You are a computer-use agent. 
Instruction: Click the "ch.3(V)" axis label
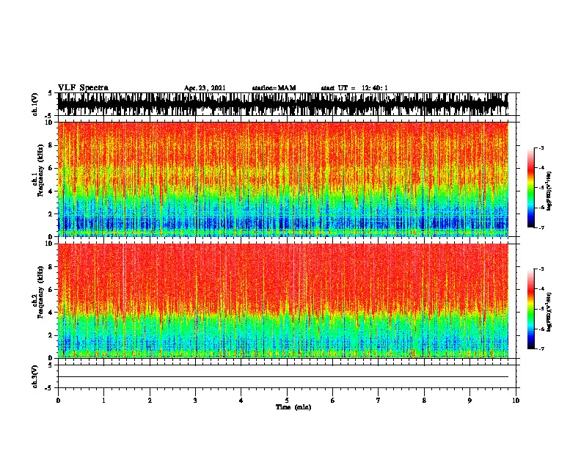[x=35, y=376]
